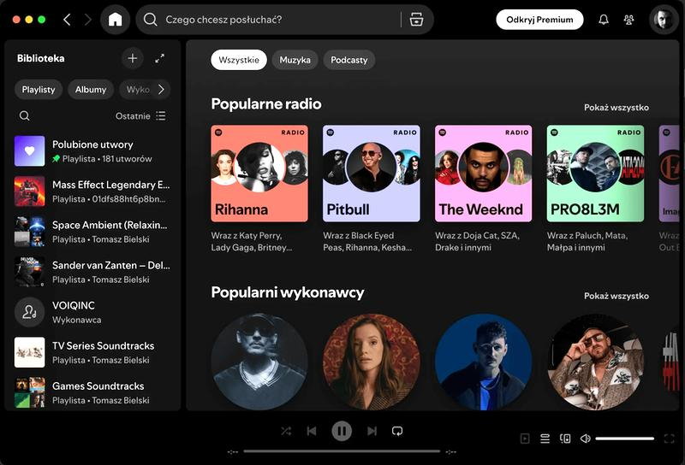
Task: Open the Popularni wykonawcy heading
Action: (288, 292)
